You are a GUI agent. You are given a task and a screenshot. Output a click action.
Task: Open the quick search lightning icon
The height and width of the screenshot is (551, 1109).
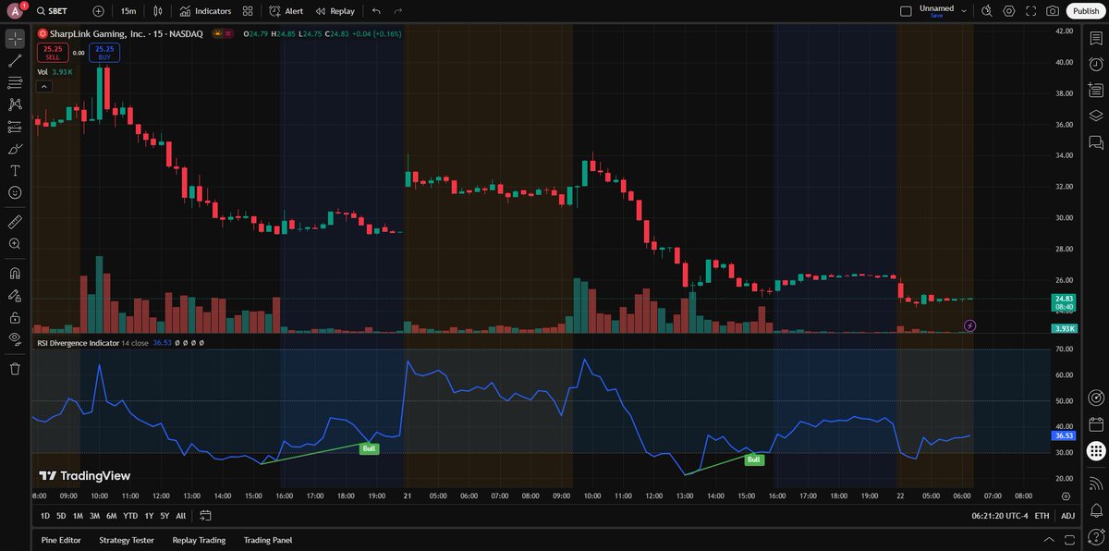[x=987, y=11]
